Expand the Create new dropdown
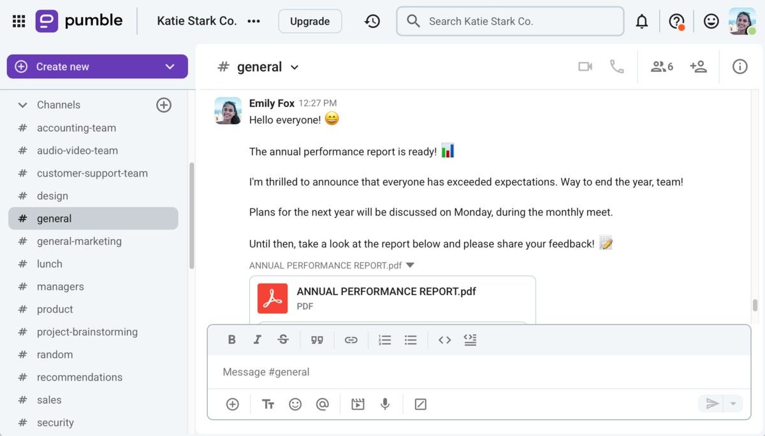The height and width of the screenshot is (436, 765). point(170,67)
